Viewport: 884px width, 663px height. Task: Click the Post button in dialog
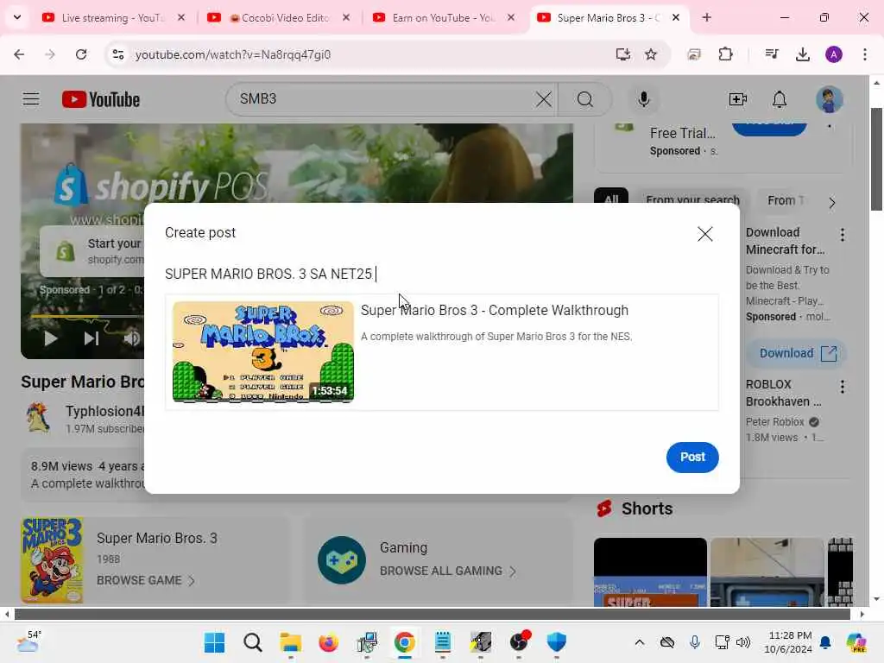pyautogui.click(x=691, y=457)
